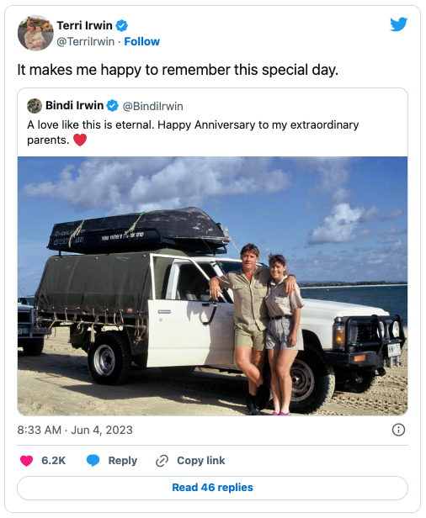
Task: Open the quoted photo of couple by truck
Action: click(x=212, y=286)
